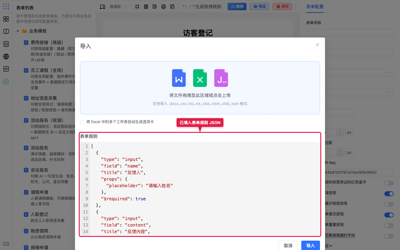Click 生成拖拽规则 in toolbar

[208, 7]
